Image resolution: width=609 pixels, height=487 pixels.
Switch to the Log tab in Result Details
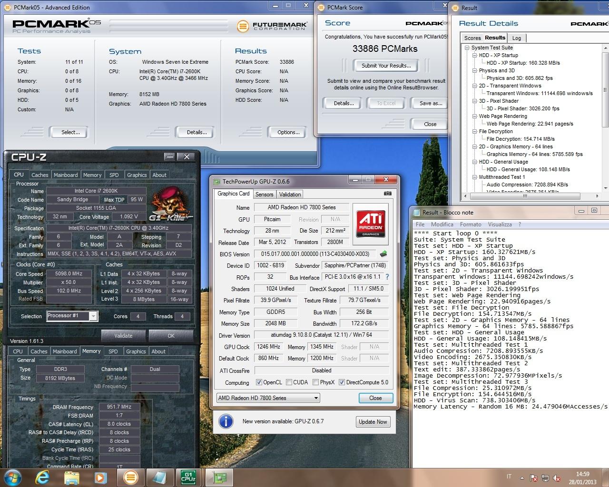tap(517, 38)
